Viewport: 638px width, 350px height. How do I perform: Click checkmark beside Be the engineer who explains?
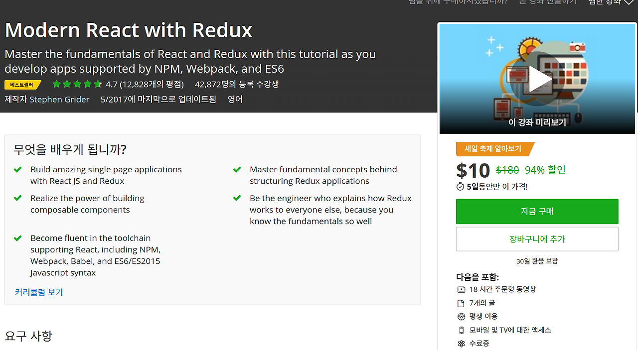[x=237, y=198]
